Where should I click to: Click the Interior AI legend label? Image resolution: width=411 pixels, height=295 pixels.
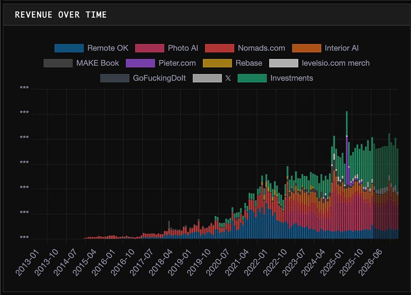click(x=342, y=48)
